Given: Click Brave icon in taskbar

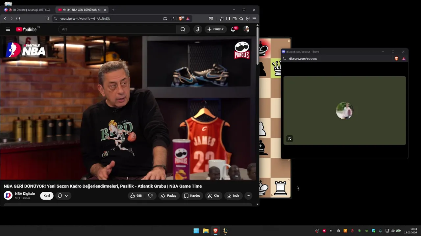Looking at the screenshot, I should pos(215,231).
